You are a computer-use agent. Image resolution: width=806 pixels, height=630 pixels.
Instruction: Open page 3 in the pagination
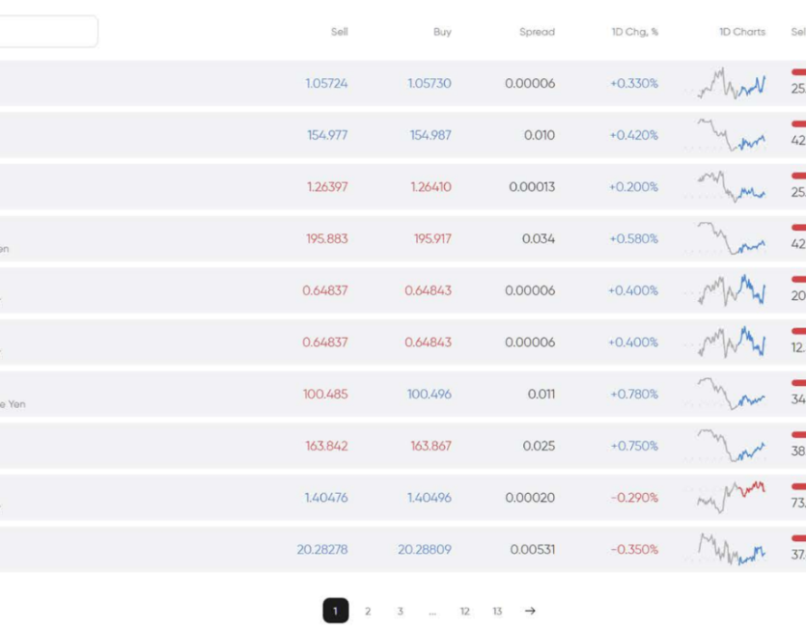(x=400, y=611)
